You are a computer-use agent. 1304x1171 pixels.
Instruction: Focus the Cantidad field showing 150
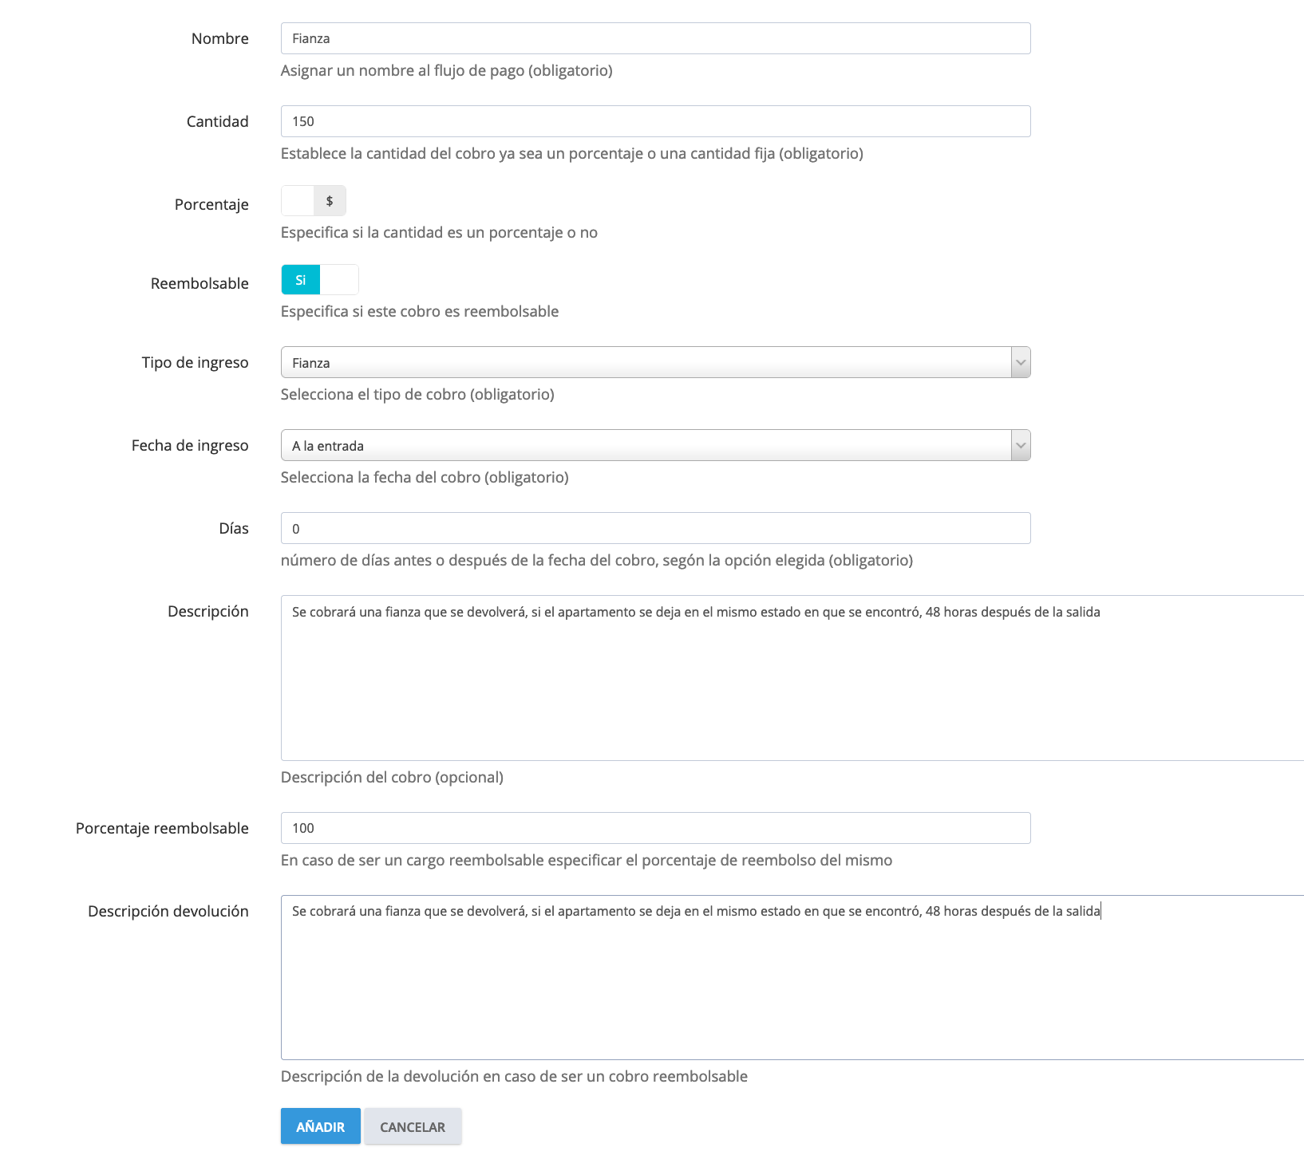[654, 121]
